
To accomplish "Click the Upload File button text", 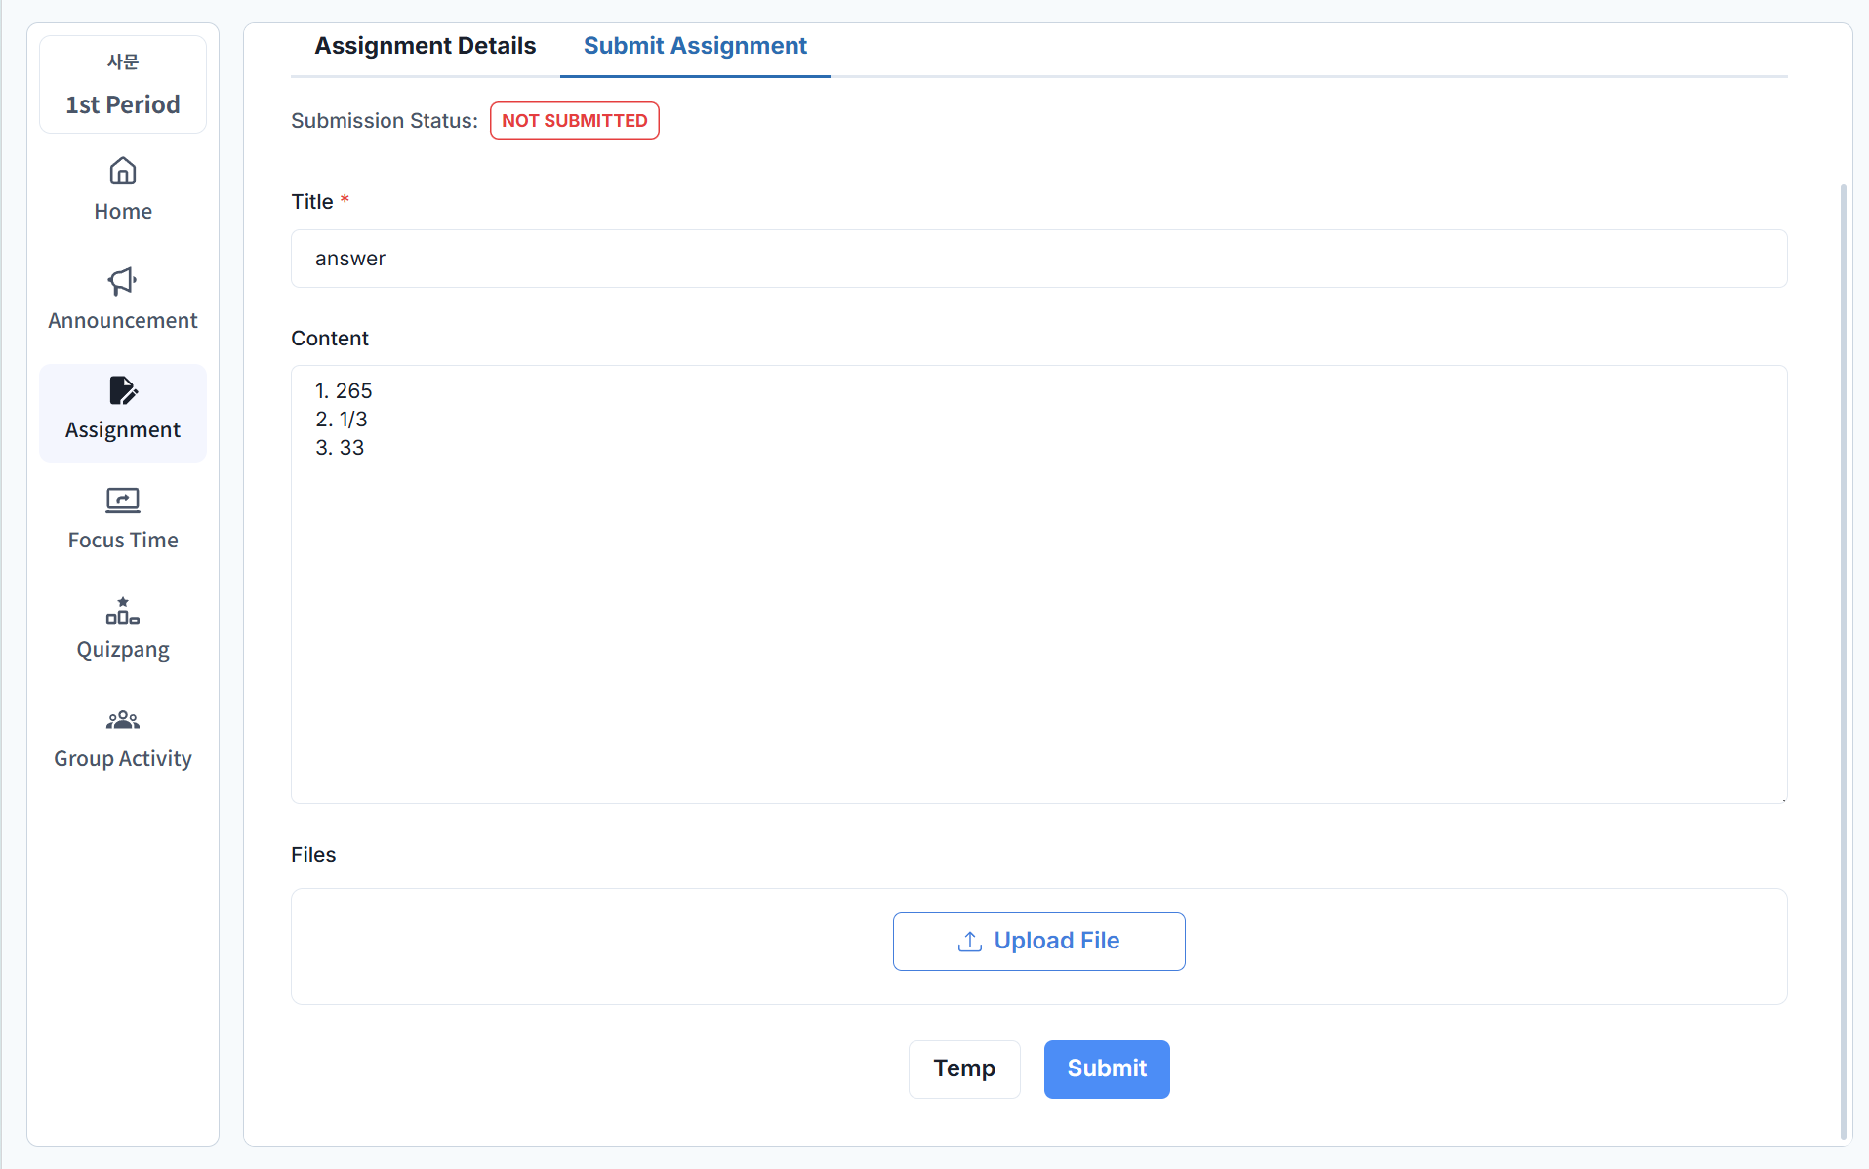I will click(x=1056, y=941).
